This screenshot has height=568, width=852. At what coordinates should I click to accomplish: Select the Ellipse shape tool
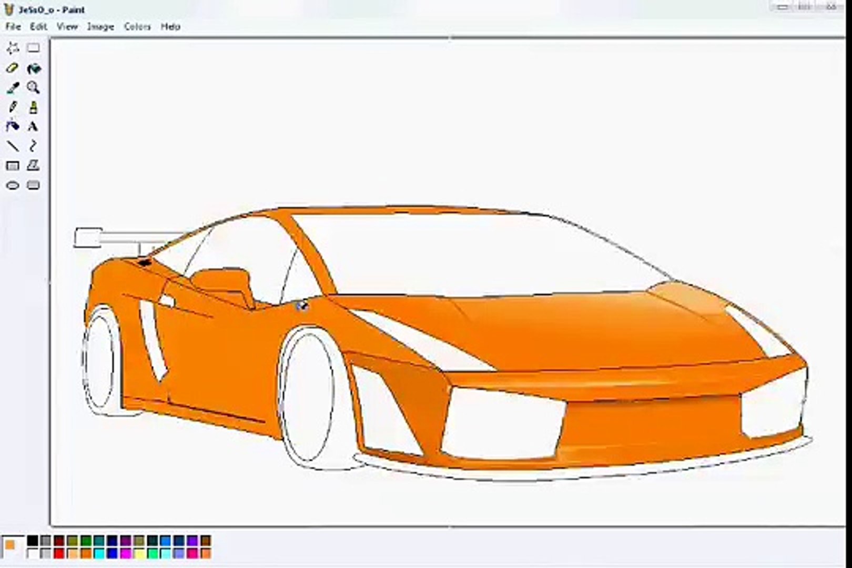click(x=13, y=185)
